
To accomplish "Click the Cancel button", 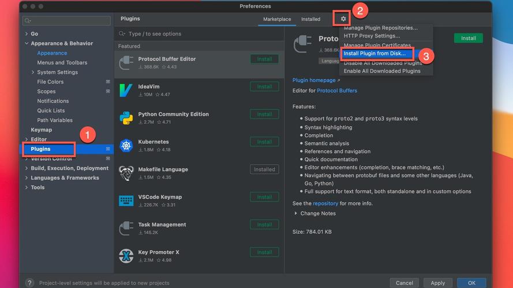I will (404, 283).
